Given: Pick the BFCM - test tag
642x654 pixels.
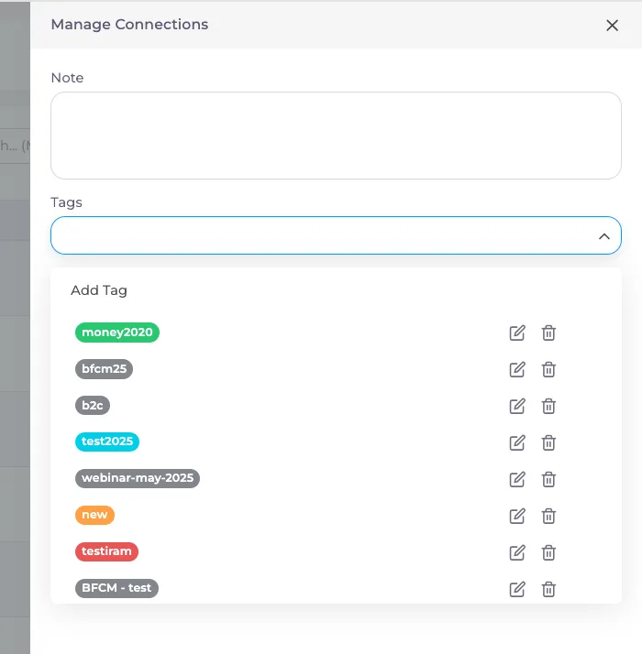Looking at the screenshot, I should click(116, 588).
